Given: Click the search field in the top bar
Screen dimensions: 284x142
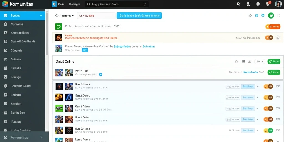Looking at the screenshot, I should click(117, 4).
